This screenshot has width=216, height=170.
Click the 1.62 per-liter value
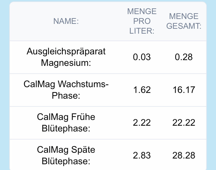[x=142, y=90]
